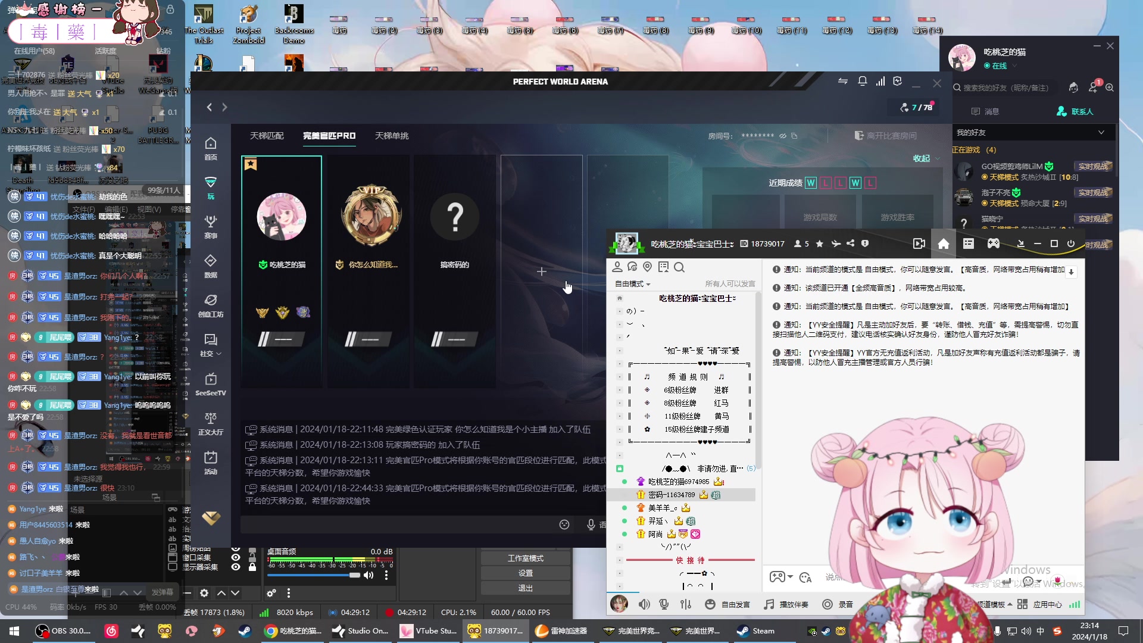Screen dimensions: 1143x643
Task: Click the YY channel tree scrollbar
Action: 758,380
